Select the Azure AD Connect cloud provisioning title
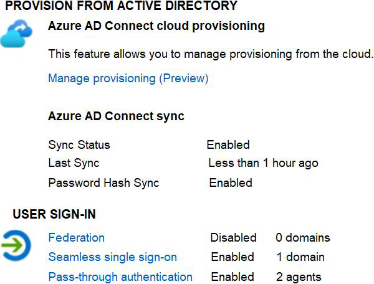The width and height of the screenshot is (374, 284). point(156,27)
